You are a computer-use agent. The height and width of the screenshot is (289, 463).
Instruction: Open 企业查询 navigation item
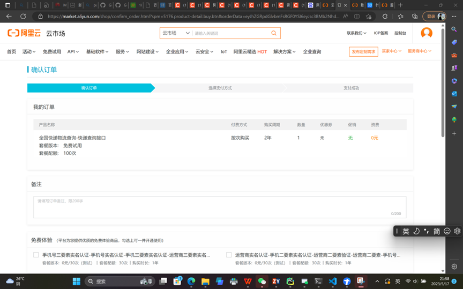312,51
